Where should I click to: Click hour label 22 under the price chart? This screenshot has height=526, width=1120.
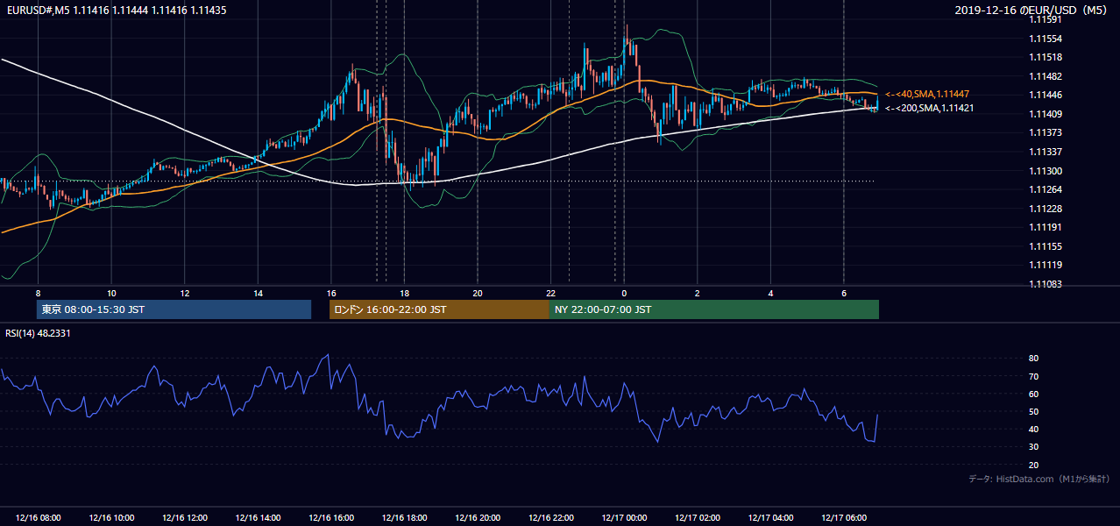[550, 292]
